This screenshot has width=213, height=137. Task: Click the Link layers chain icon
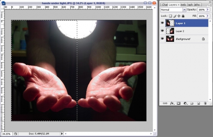click(165, 103)
